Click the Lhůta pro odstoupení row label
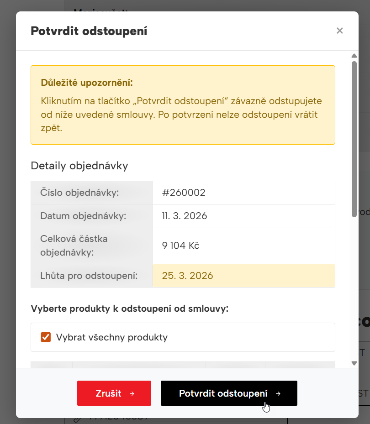 (x=89, y=276)
